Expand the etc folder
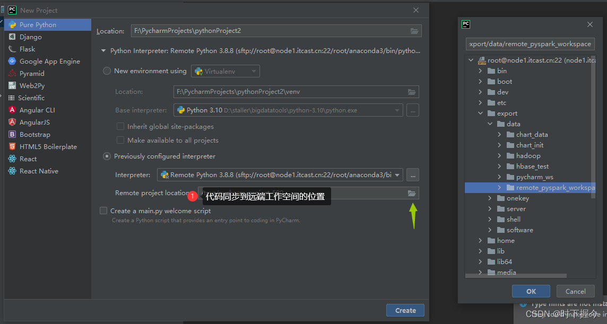Viewport: 607px width, 324px height. (480, 103)
